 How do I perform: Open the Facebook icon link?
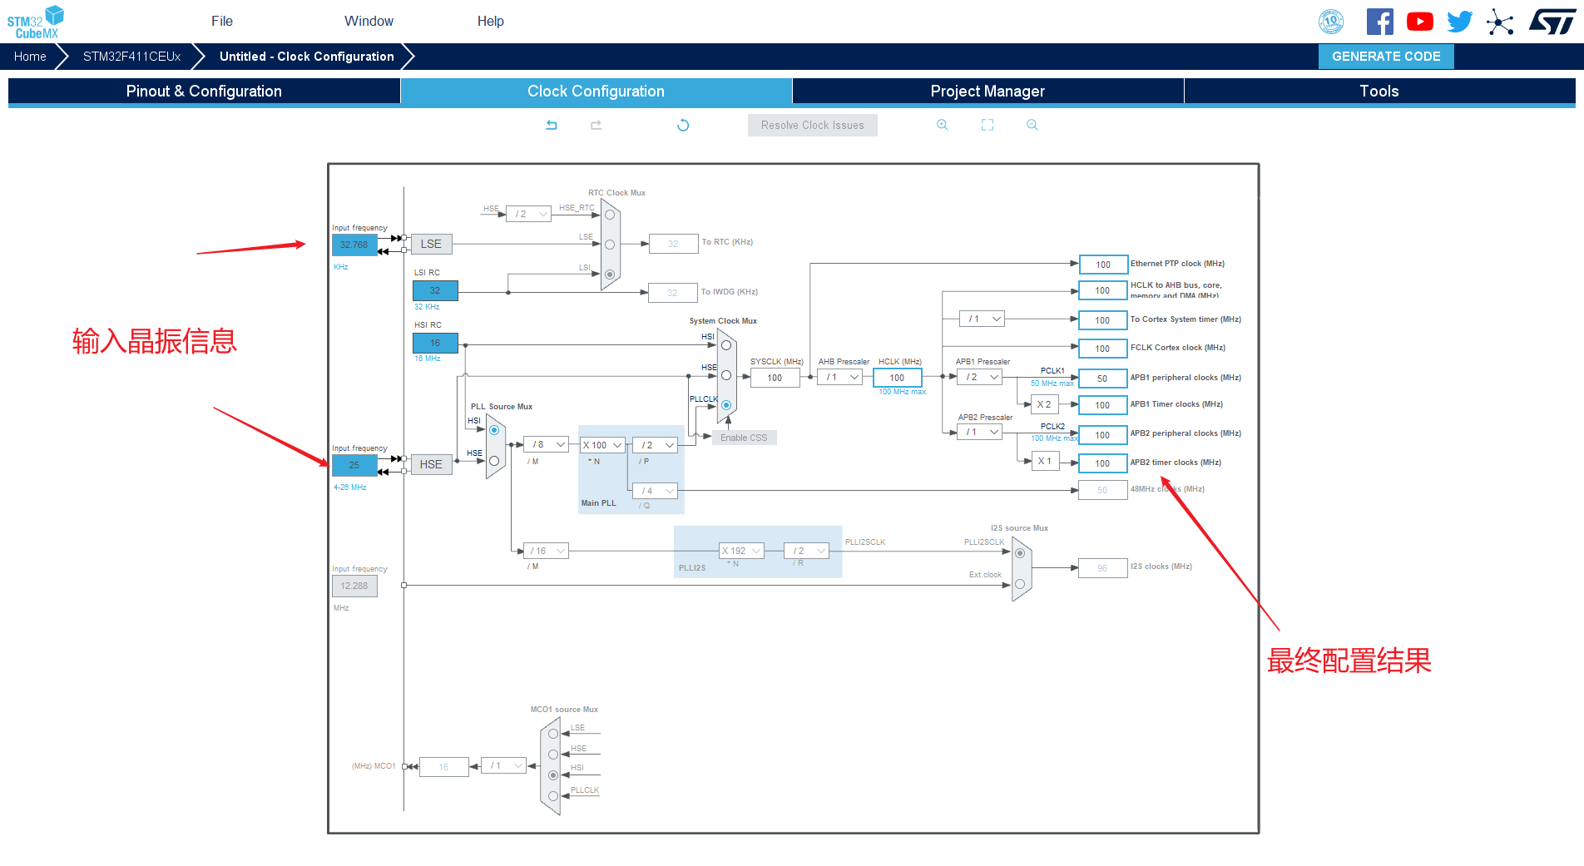pyautogui.click(x=1380, y=22)
